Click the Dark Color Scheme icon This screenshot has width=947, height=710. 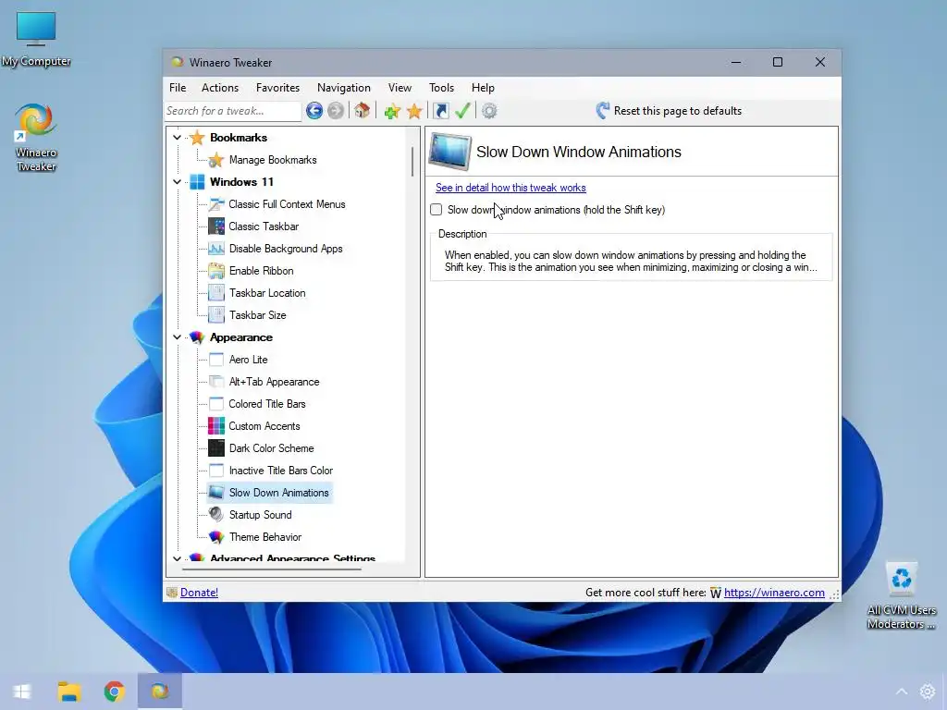[216, 448]
